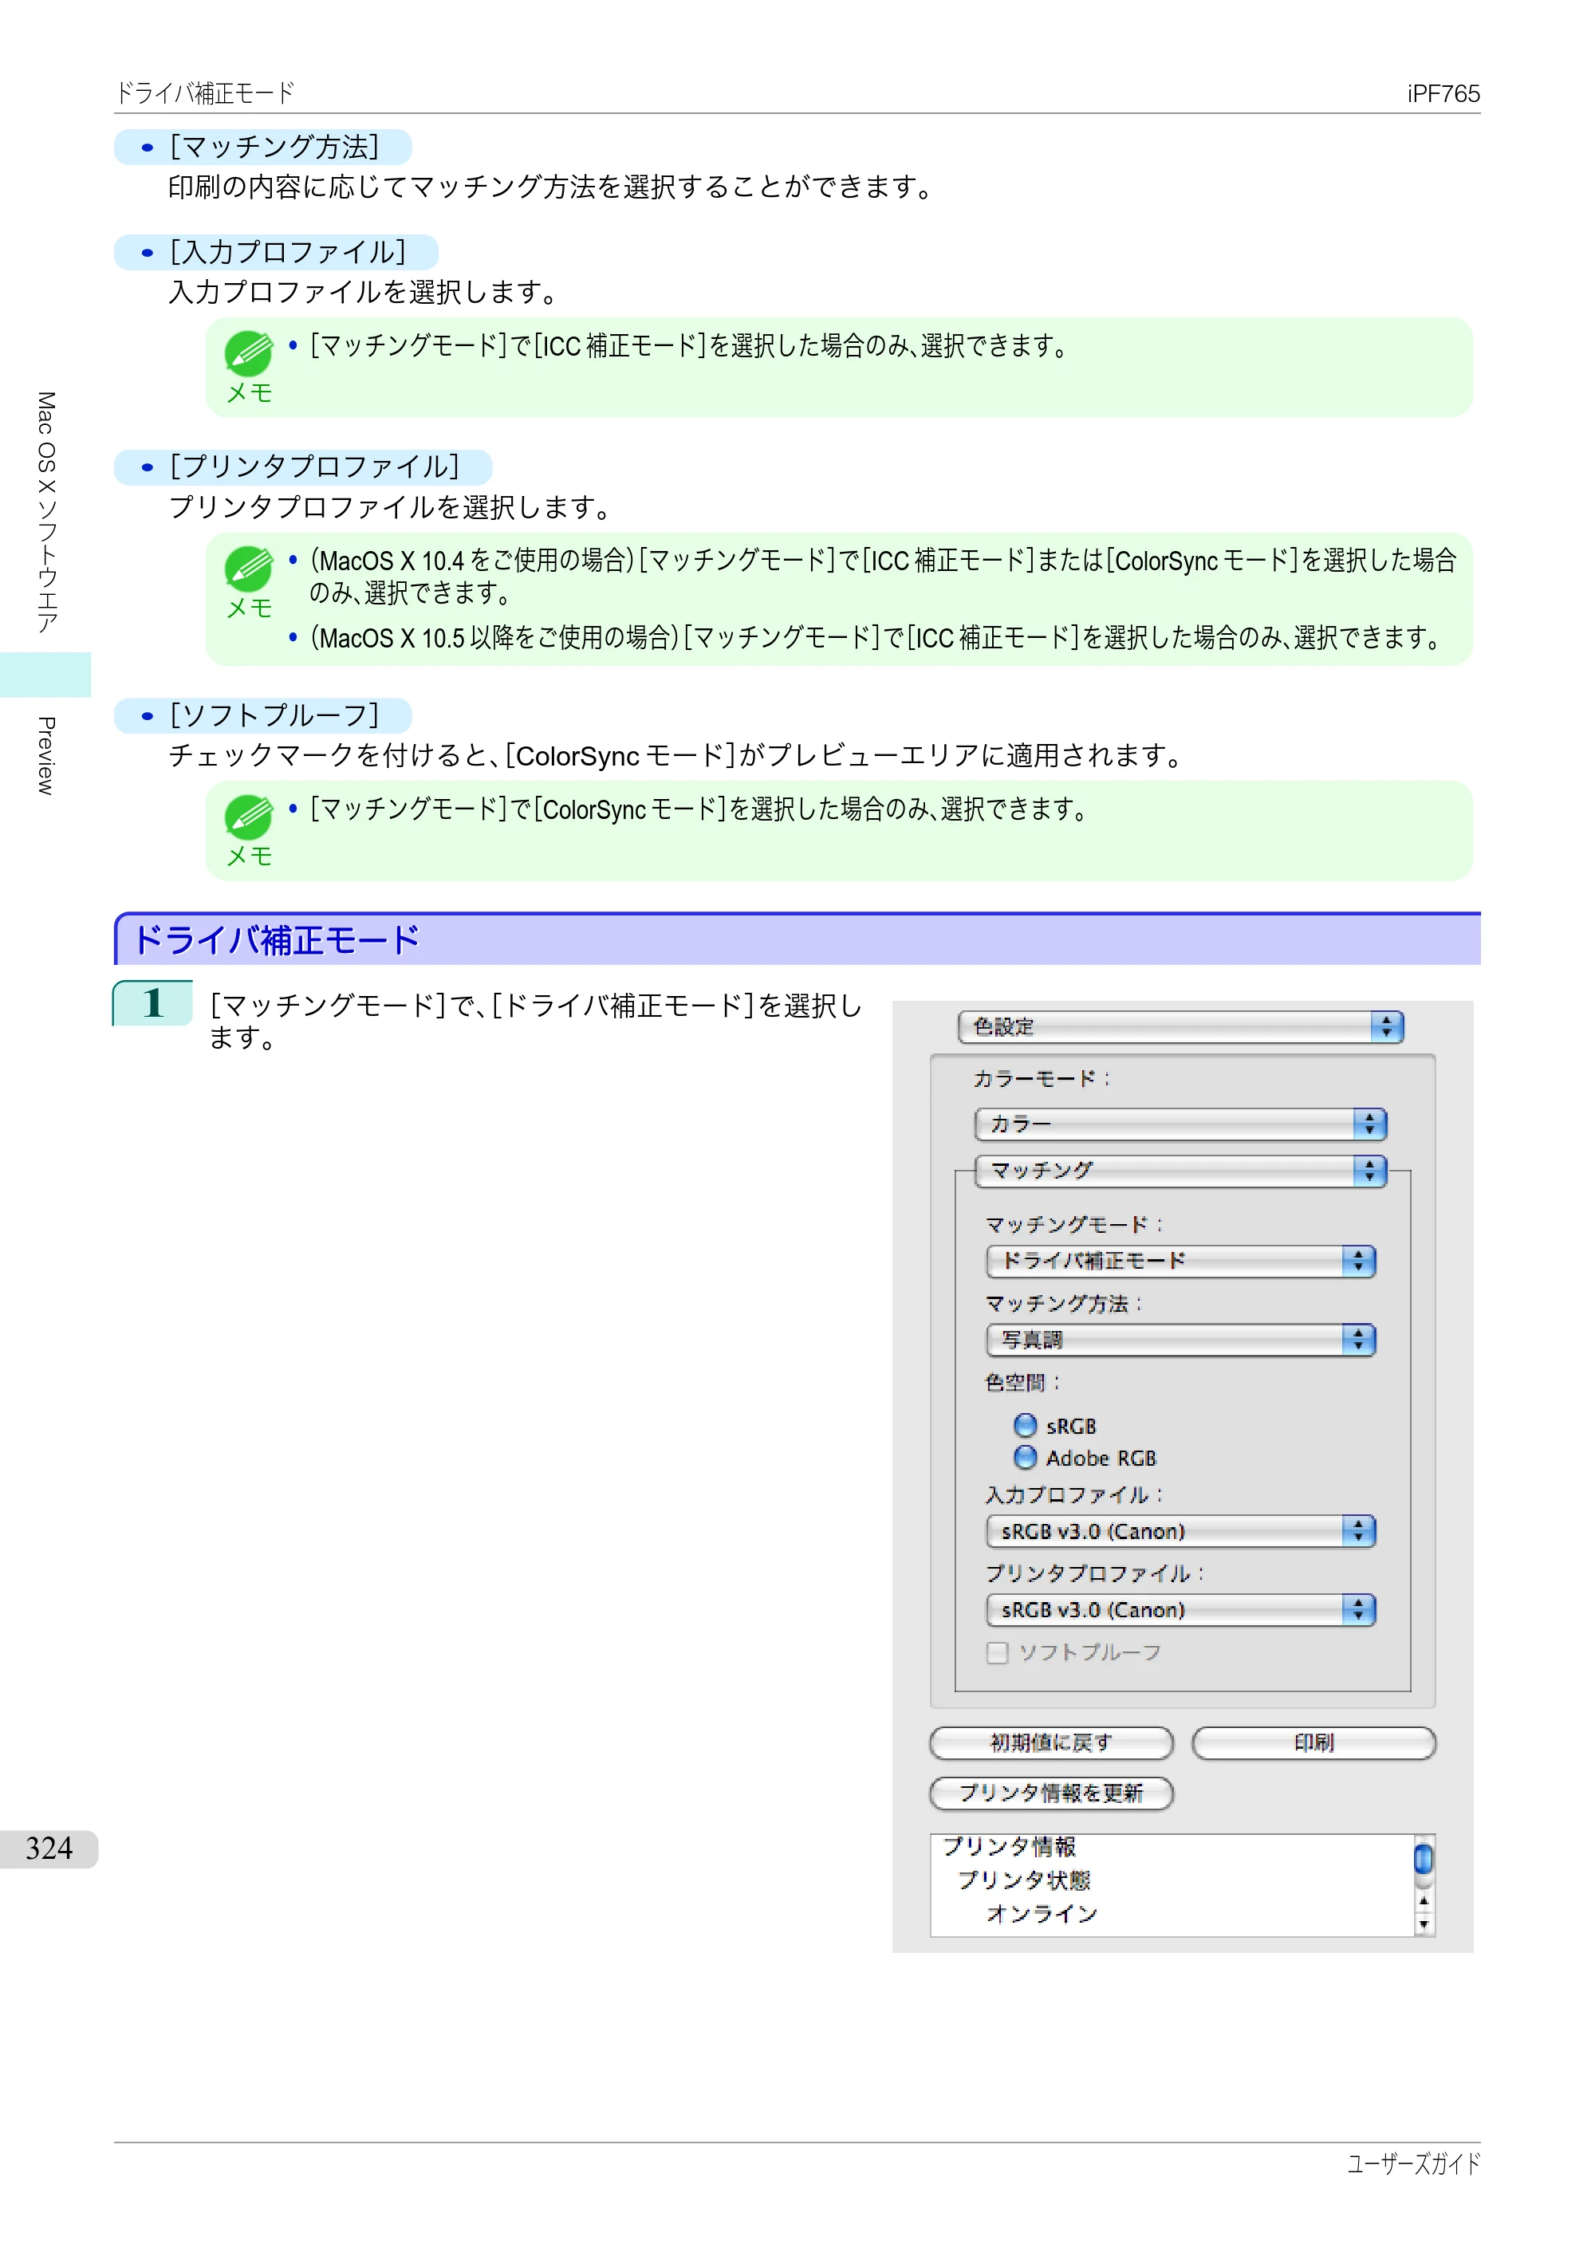The height and width of the screenshot is (2256, 1595).
Task: Click the scrollbar down arrow in printer info
Action: point(1423,1925)
